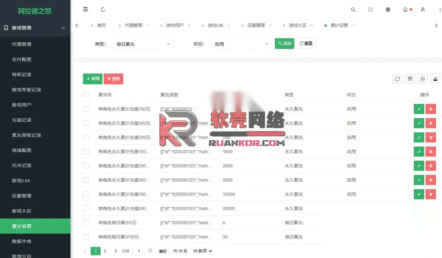442x258 pixels.
Task: Go to page 2 in pagination
Action: [x=105, y=251]
